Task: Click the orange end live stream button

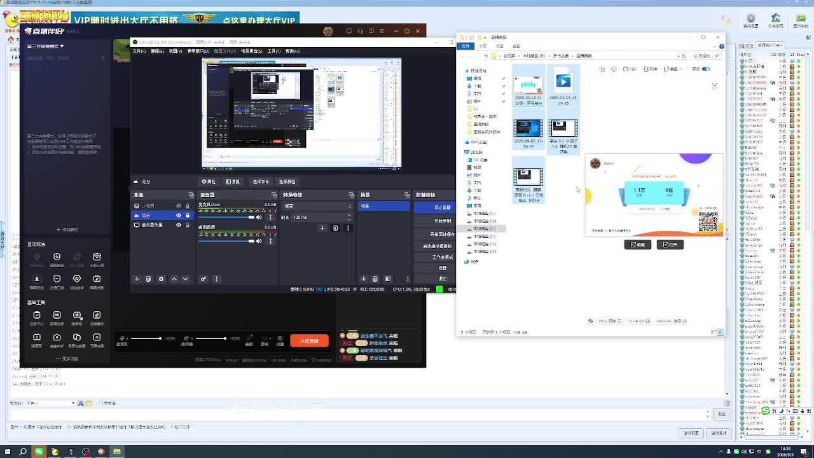Action: pyautogui.click(x=310, y=341)
